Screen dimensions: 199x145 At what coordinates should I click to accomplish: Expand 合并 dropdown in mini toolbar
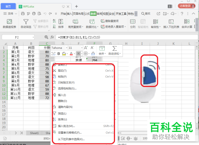point(105,54)
